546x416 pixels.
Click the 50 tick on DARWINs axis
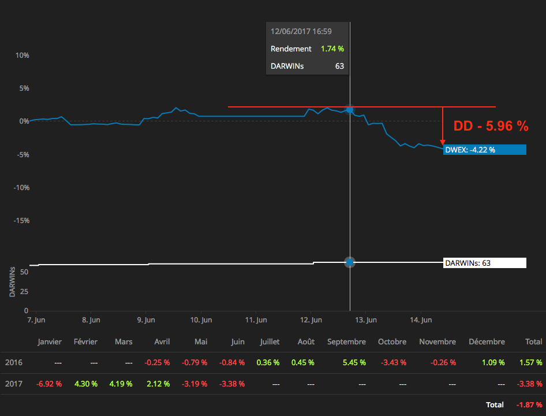point(24,272)
